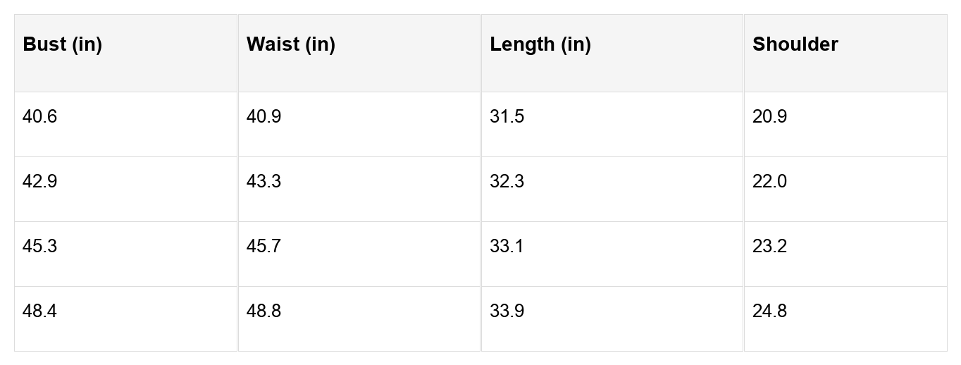Select the bust value 40.6
Viewport: 961px width, 365px height.
[40, 117]
